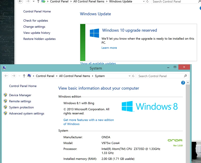Click Windows Update address bar icon
Image resolution: width=201 pixels, height=163 pixels.
tap(43, 2)
